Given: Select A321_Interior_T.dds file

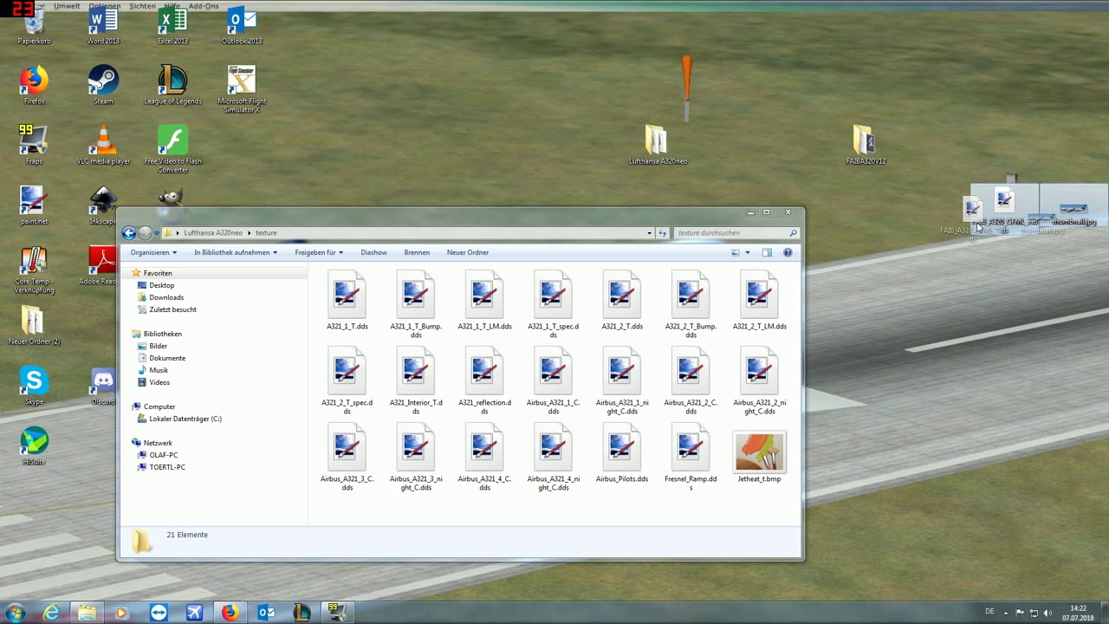Looking at the screenshot, I should tap(416, 380).
